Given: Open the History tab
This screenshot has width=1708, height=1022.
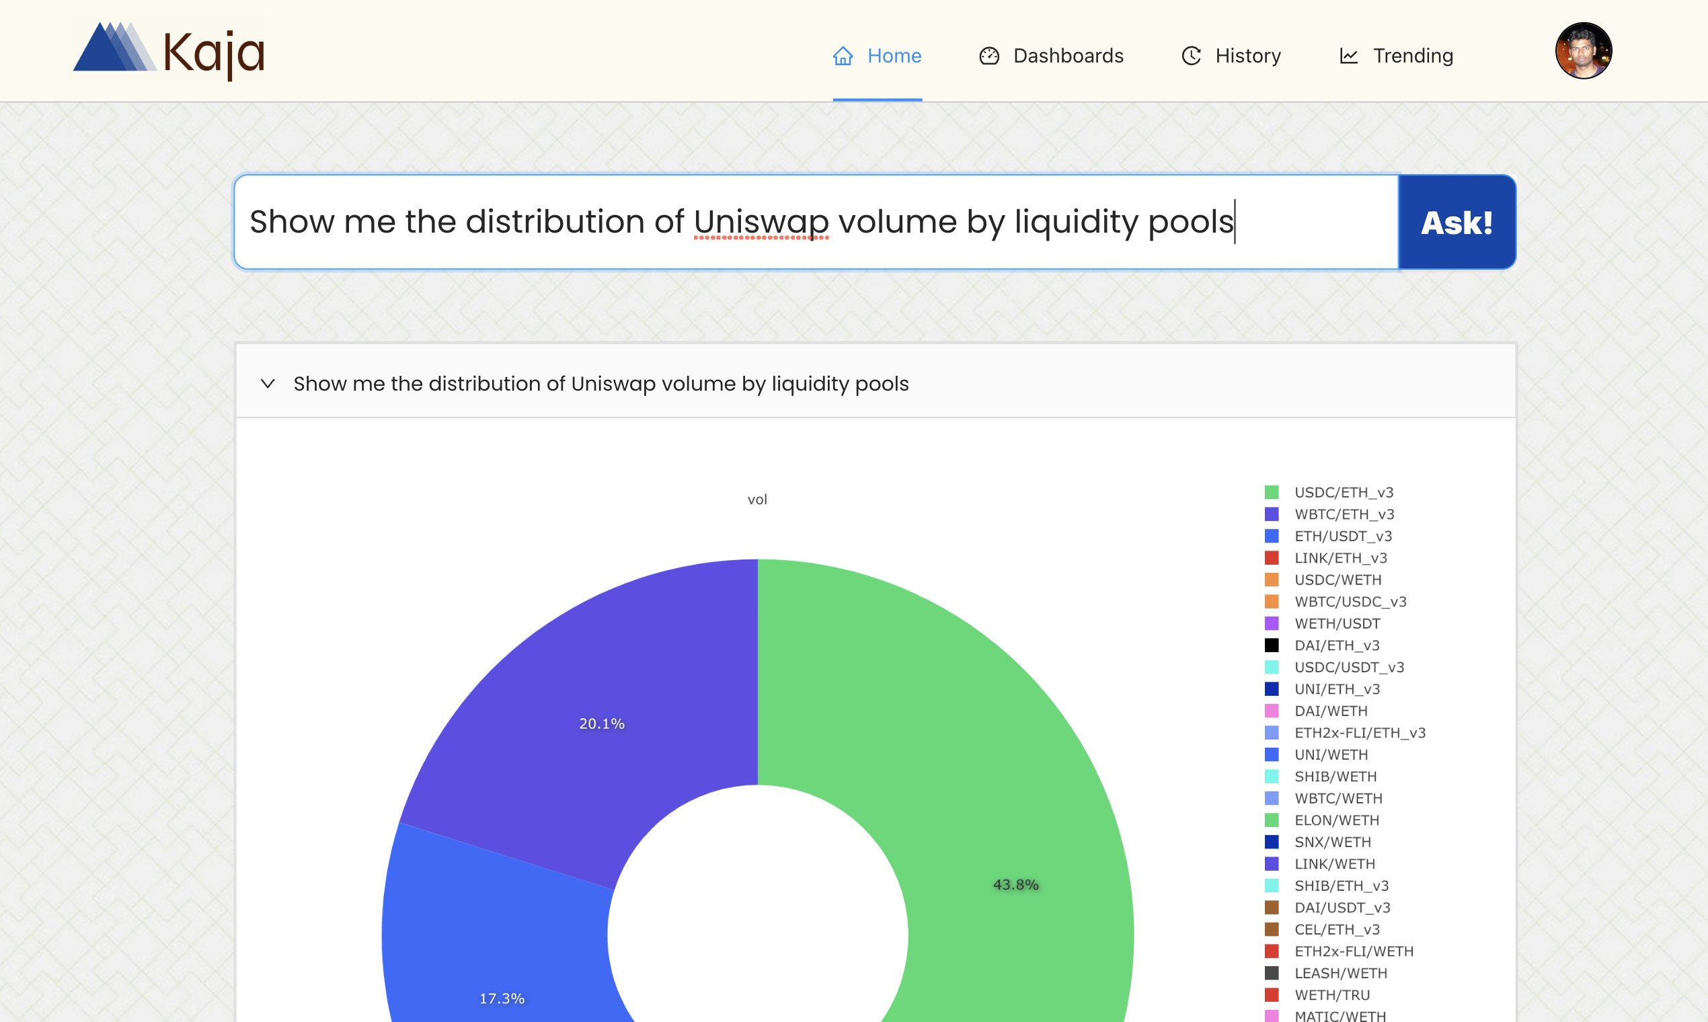Looking at the screenshot, I should (1231, 56).
